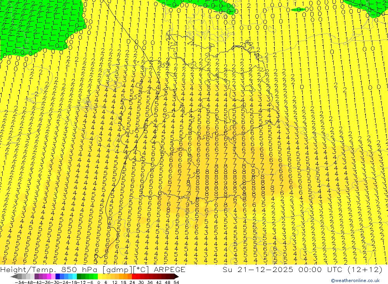The height and width of the screenshot is (284, 388).
Task: Select the darkest green swatch near legend value -12
Action: pos(79,277)
